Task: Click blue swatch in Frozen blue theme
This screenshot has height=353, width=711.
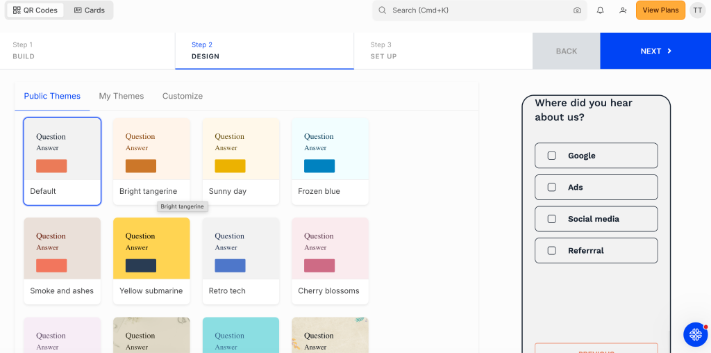Action: (319, 166)
